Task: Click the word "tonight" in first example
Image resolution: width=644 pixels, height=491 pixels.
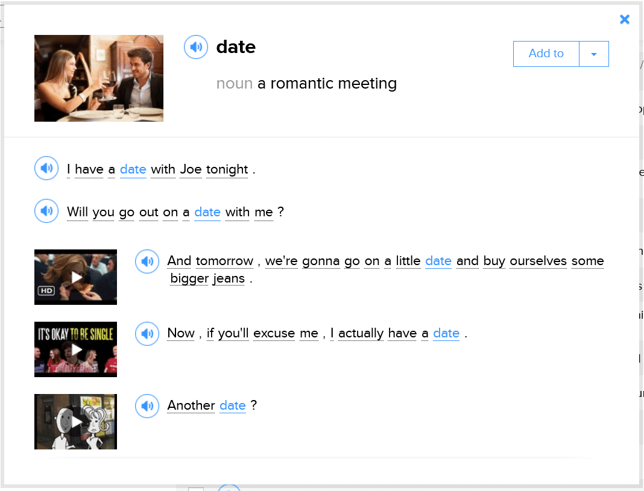Action: click(x=227, y=170)
